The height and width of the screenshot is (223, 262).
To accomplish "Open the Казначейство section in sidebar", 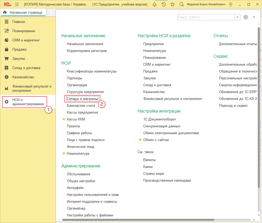I will point(23,77).
